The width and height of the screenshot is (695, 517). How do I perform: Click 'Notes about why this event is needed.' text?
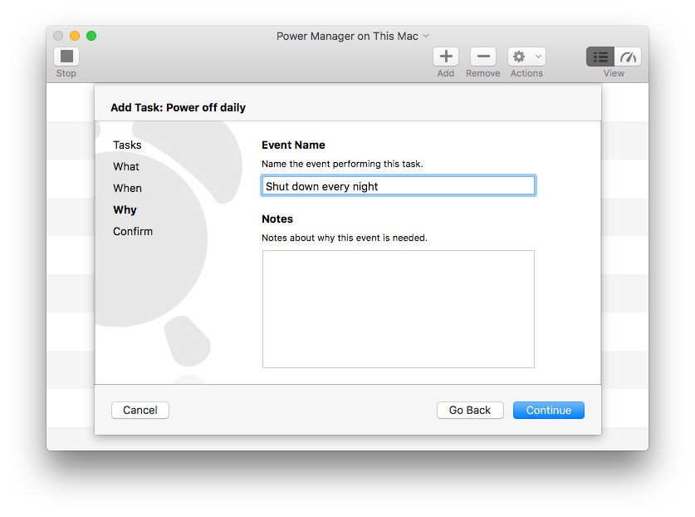coord(345,238)
